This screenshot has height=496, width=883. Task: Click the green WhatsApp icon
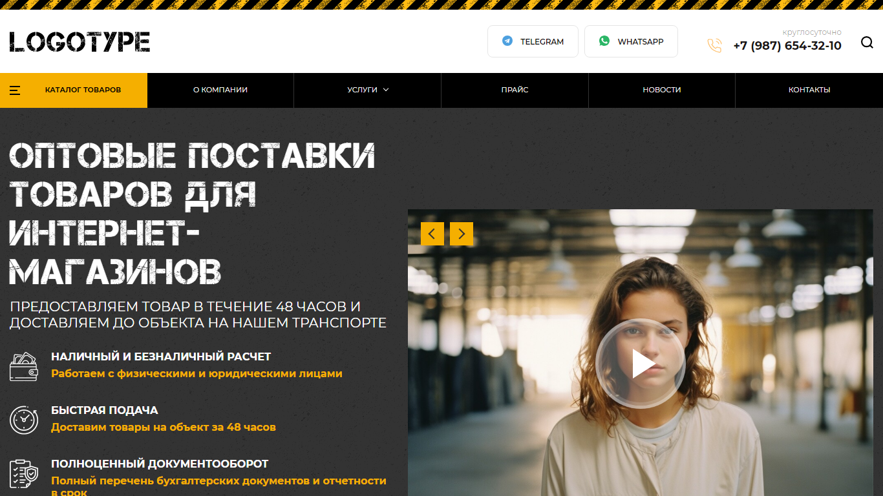pyautogui.click(x=604, y=41)
